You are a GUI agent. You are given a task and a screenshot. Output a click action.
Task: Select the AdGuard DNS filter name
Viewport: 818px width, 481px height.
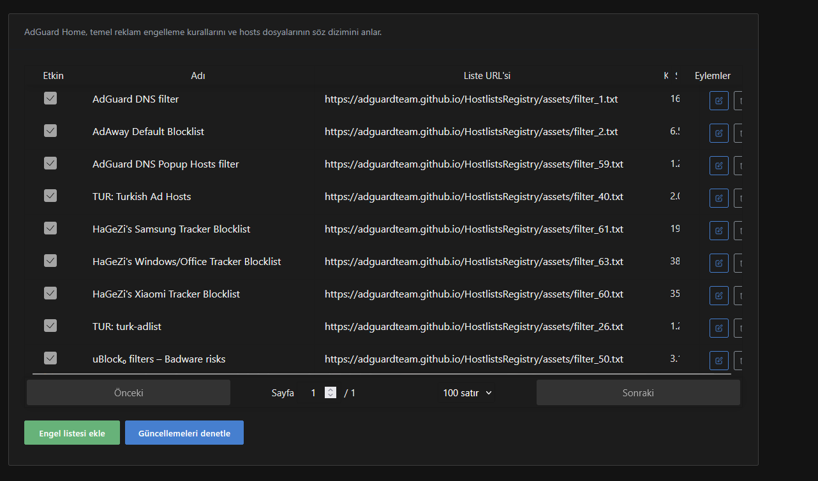pyautogui.click(x=136, y=99)
